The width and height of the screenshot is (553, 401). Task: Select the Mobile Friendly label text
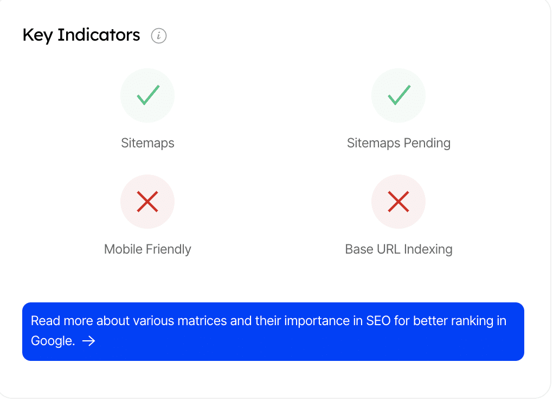tap(147, 249)
